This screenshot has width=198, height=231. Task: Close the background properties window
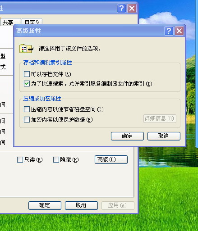coord(132,9)
